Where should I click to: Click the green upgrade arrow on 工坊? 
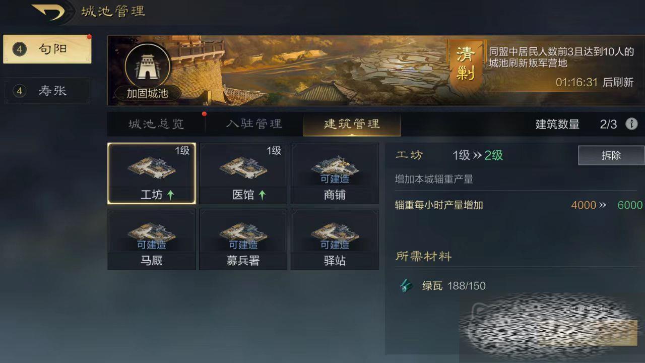pos(170,195)
